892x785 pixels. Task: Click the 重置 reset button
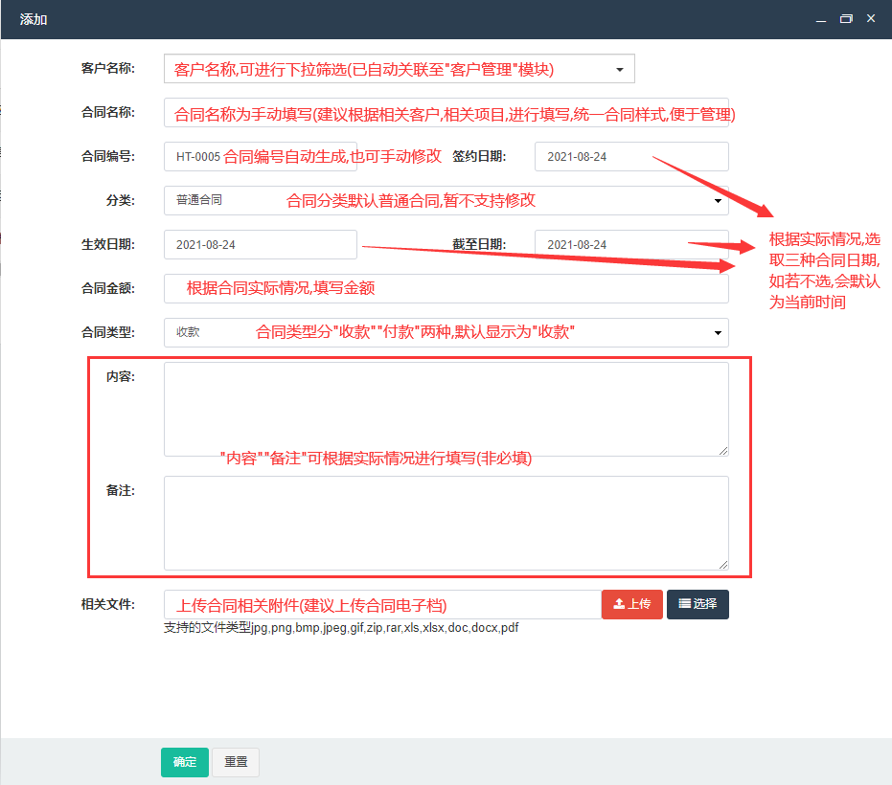point(236,762)
